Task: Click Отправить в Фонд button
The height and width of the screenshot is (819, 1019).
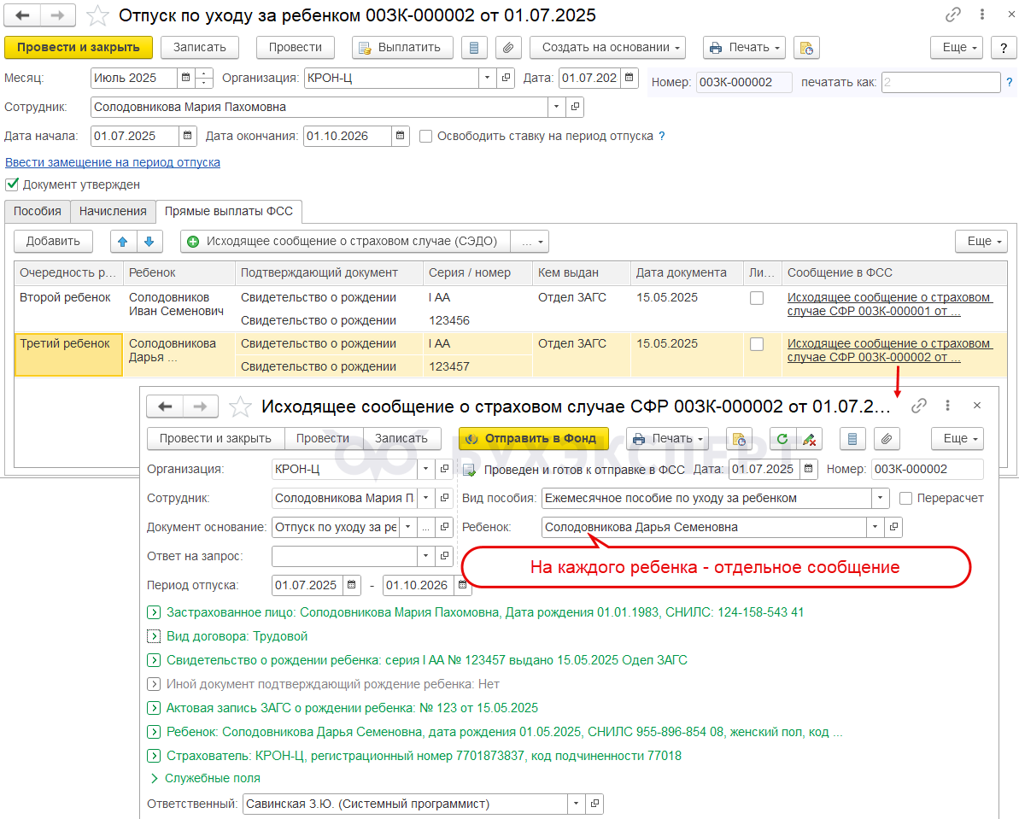Action: (533, 439)
